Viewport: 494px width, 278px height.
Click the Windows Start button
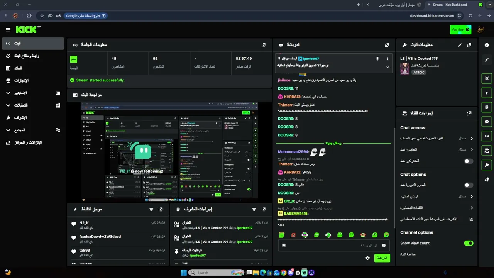pyautogui.click(x=184, y=273)
